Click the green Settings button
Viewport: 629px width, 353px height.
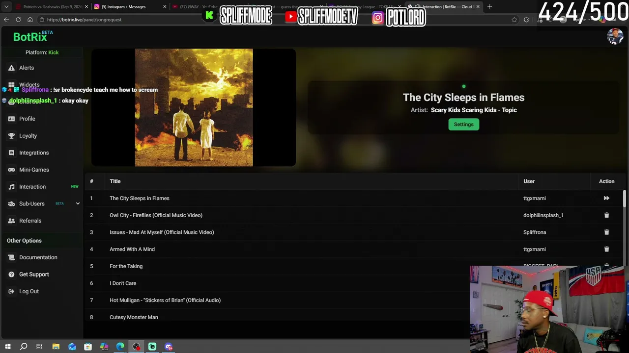[463, 125]
